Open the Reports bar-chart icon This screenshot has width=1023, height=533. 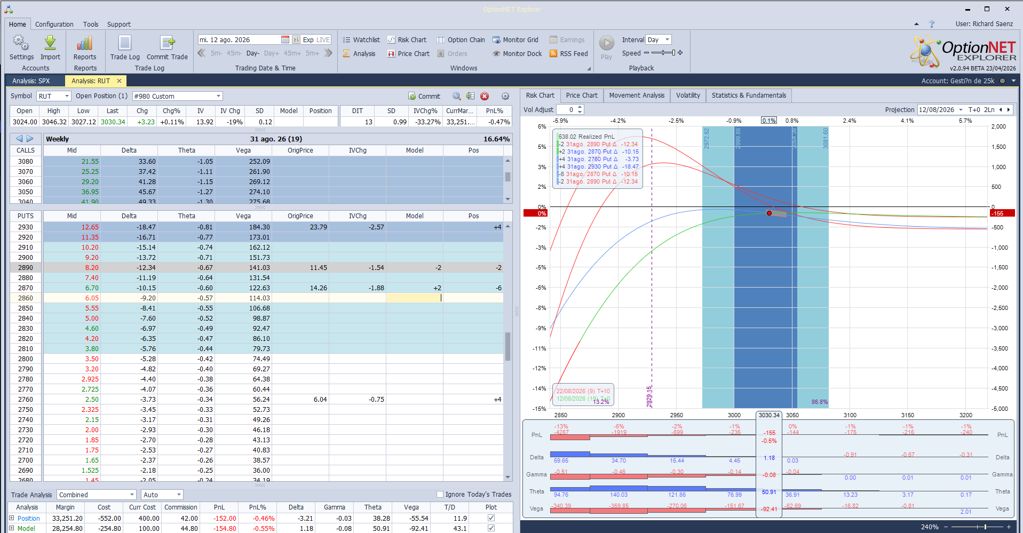coord(85,43)
